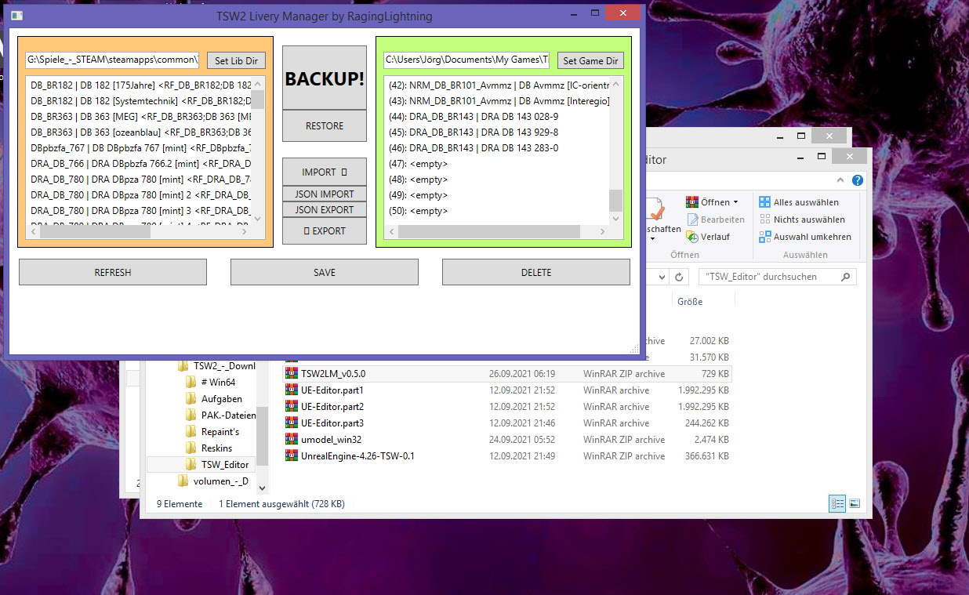Click the JSON IMPORT button

coord(325,194)
